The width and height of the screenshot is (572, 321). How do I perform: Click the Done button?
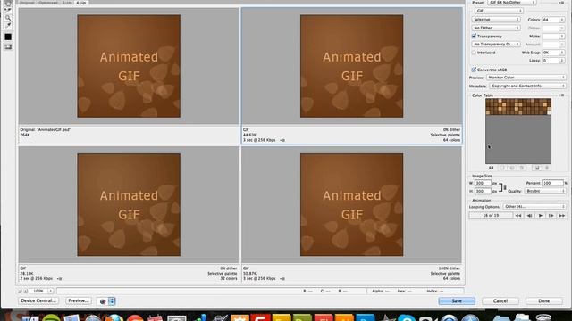pyautogui.click(x=543, y=301)
